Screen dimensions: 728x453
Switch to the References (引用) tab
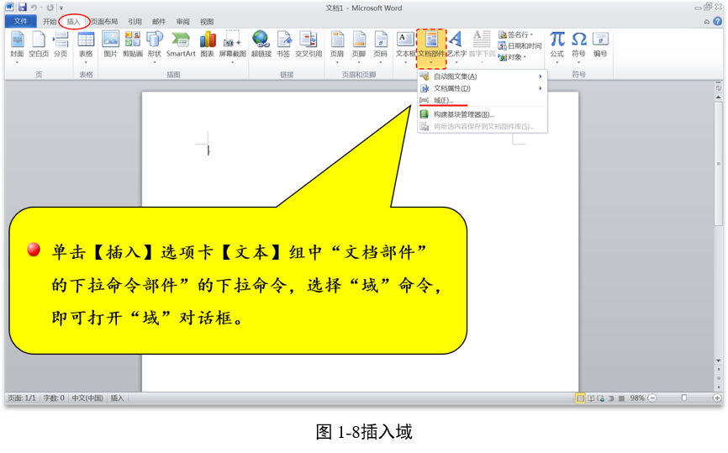click(135, 21)
